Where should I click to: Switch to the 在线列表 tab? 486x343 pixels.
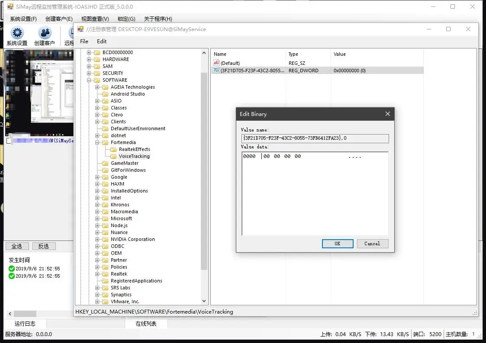pos(146,323)
